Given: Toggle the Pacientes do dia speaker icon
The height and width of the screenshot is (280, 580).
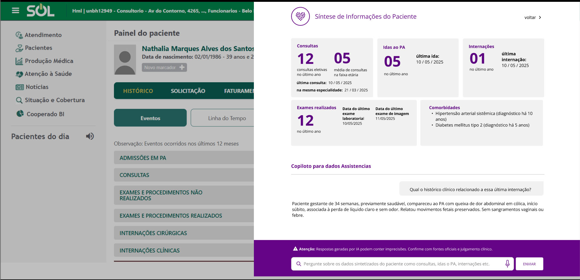Looking at the screenshot, I should tap(90, 136).
